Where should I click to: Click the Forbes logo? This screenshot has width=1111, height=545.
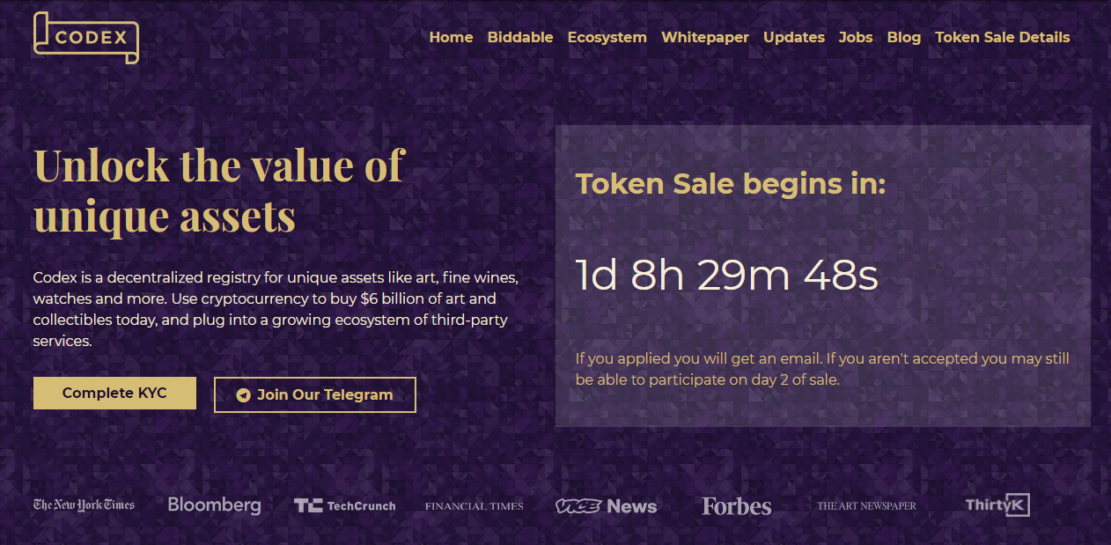(x=737, y=506)
